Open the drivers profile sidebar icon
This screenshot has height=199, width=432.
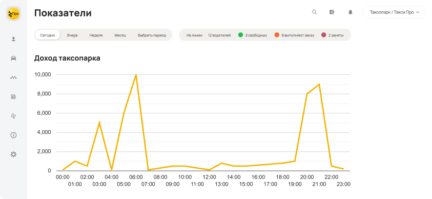tap(13, 39)
